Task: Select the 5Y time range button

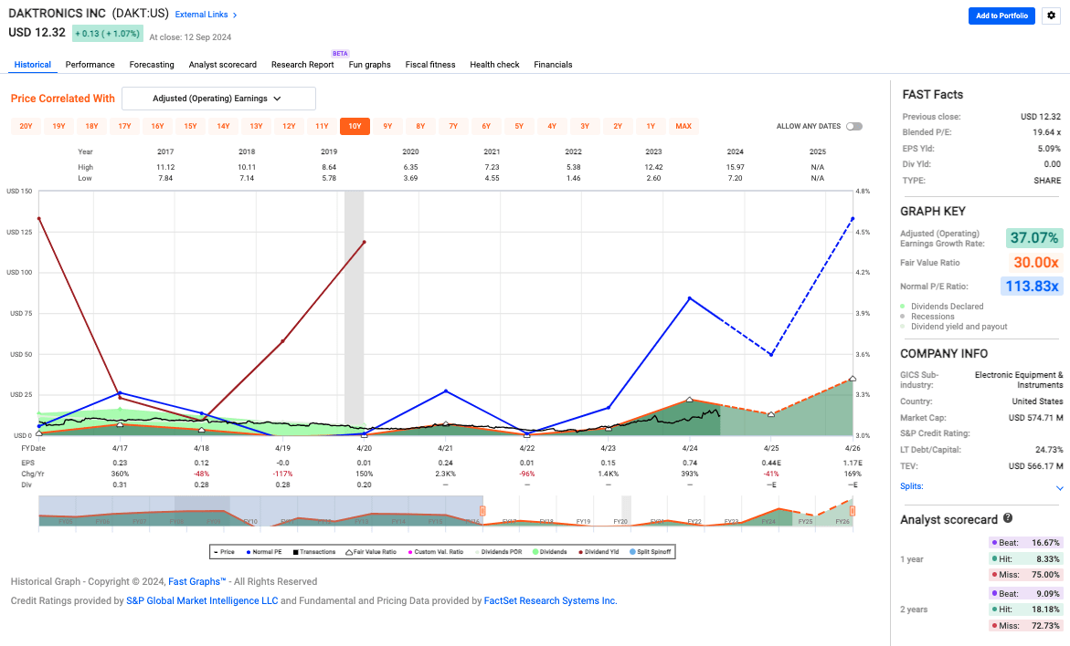Action: click(x=519, y=126)
